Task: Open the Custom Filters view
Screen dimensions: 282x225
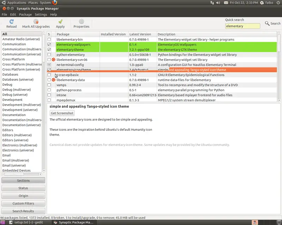Action: 23,204
